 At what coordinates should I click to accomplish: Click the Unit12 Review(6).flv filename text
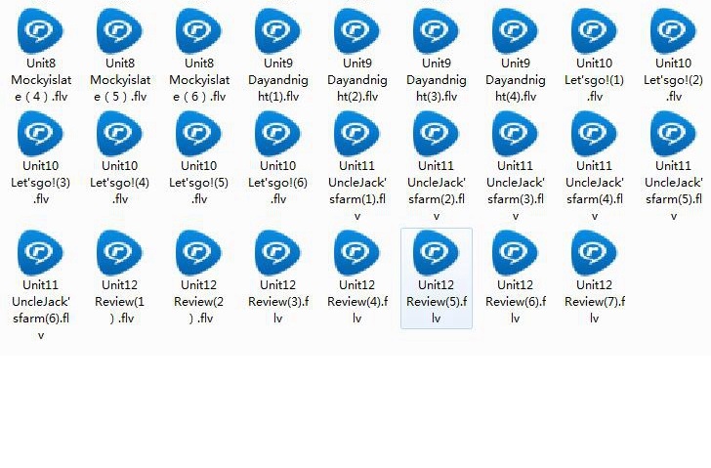(515, 301)
